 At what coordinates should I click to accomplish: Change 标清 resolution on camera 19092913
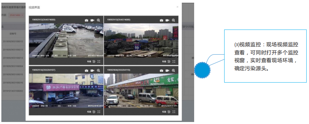tap(164, 62)
